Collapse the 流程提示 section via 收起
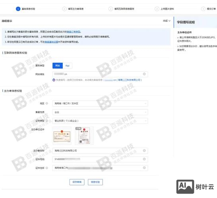 [x=167, y=21]
